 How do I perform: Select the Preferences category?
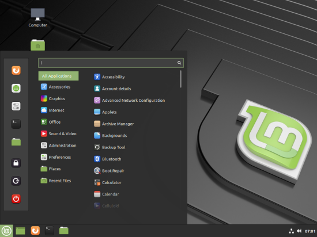(58, 157)
